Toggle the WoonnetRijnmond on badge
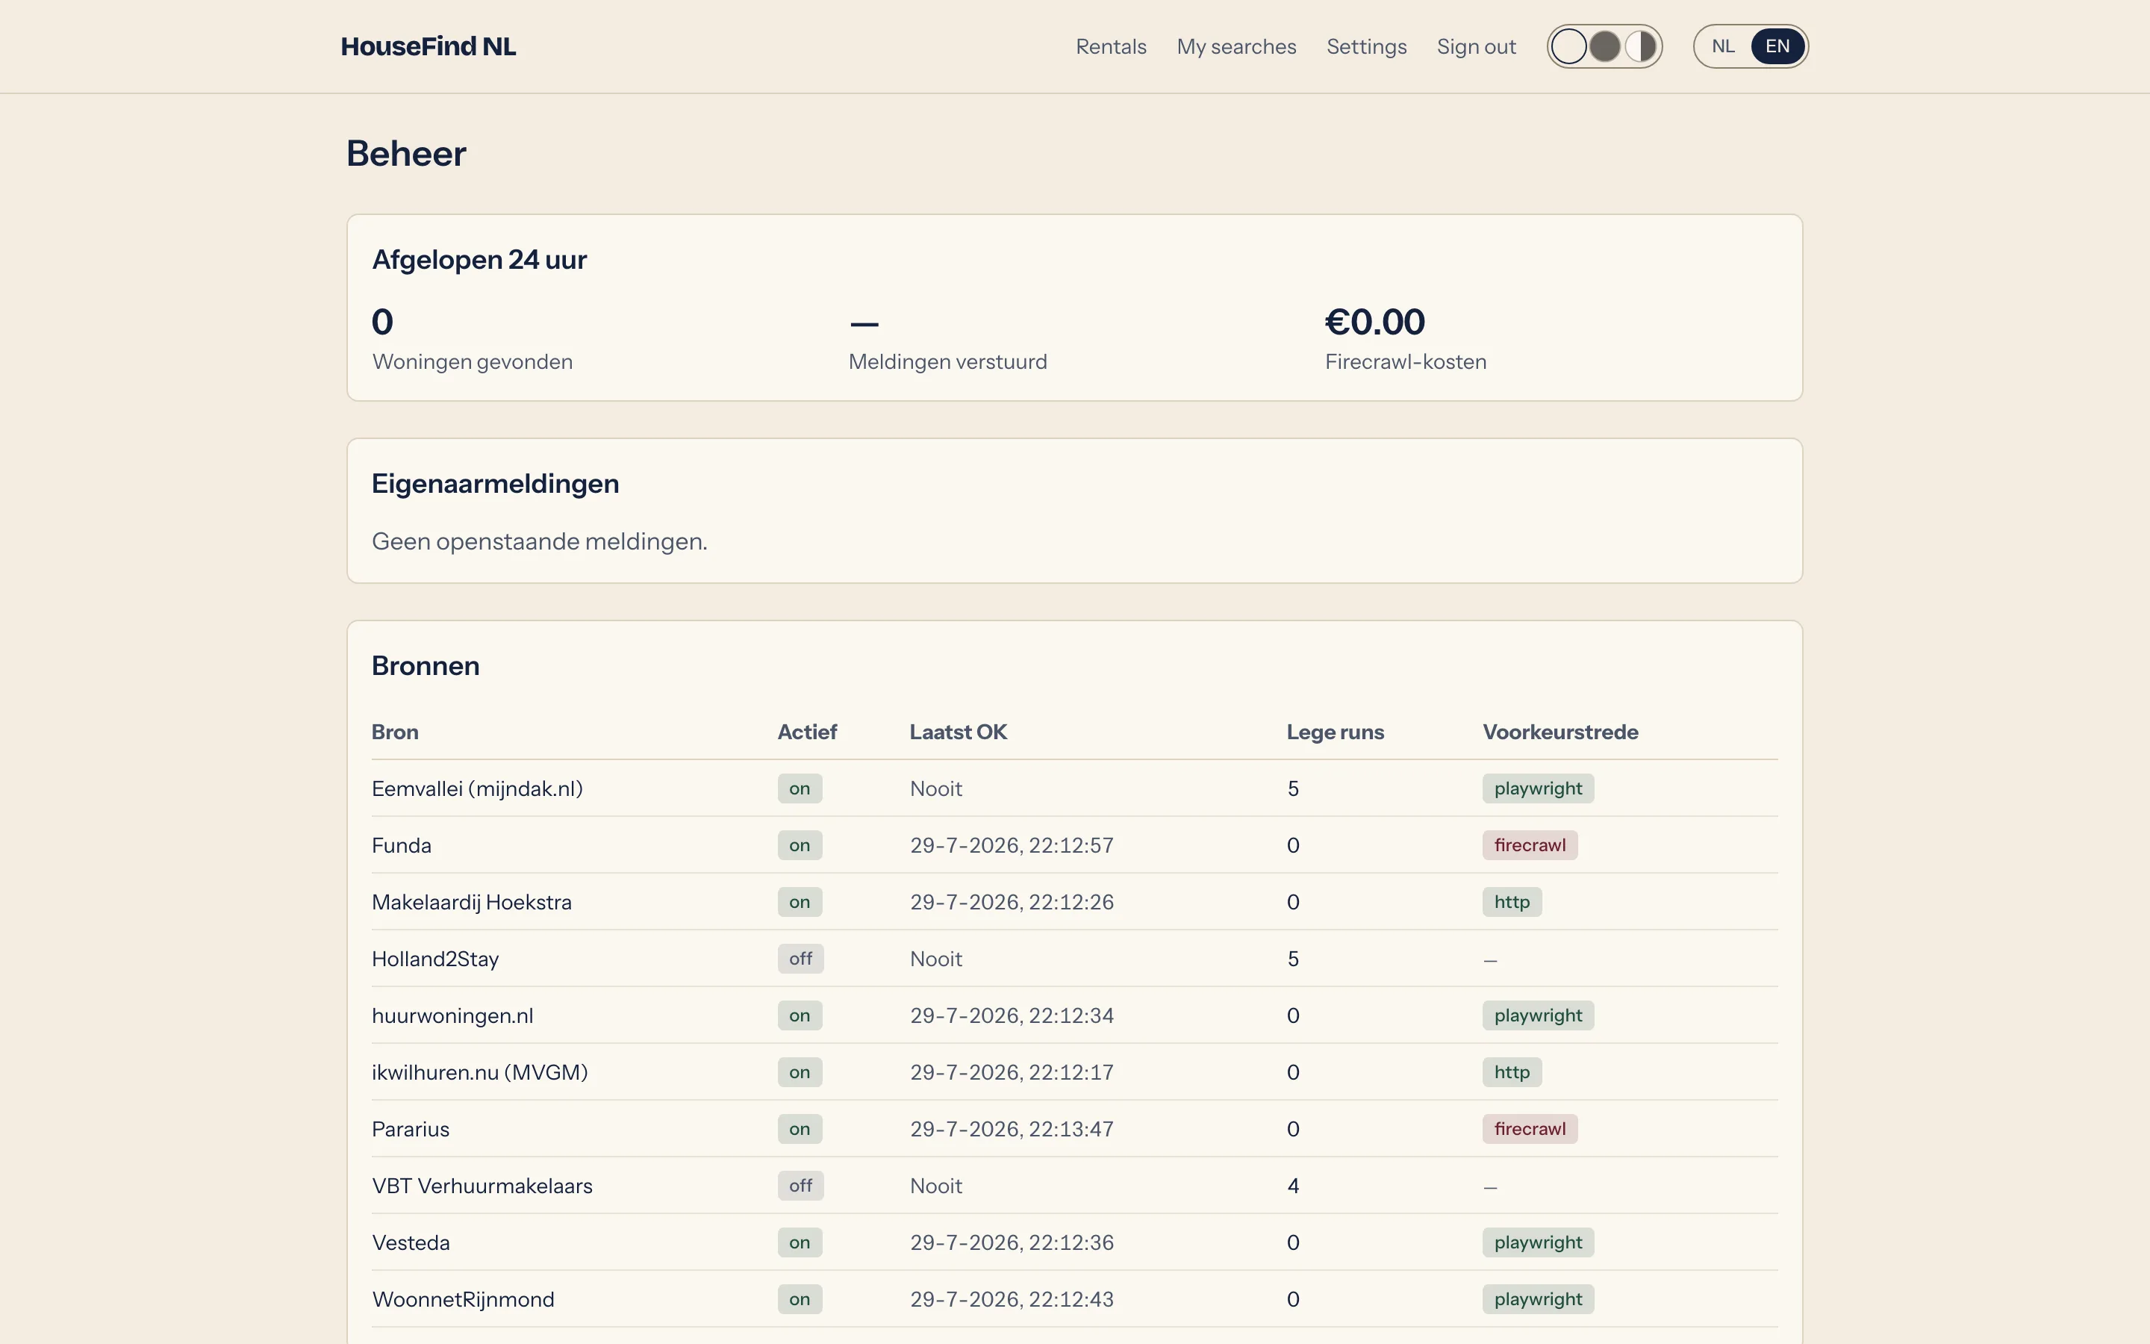The width and height of the screenshot is (2150, 1344). coord(800,1299)
